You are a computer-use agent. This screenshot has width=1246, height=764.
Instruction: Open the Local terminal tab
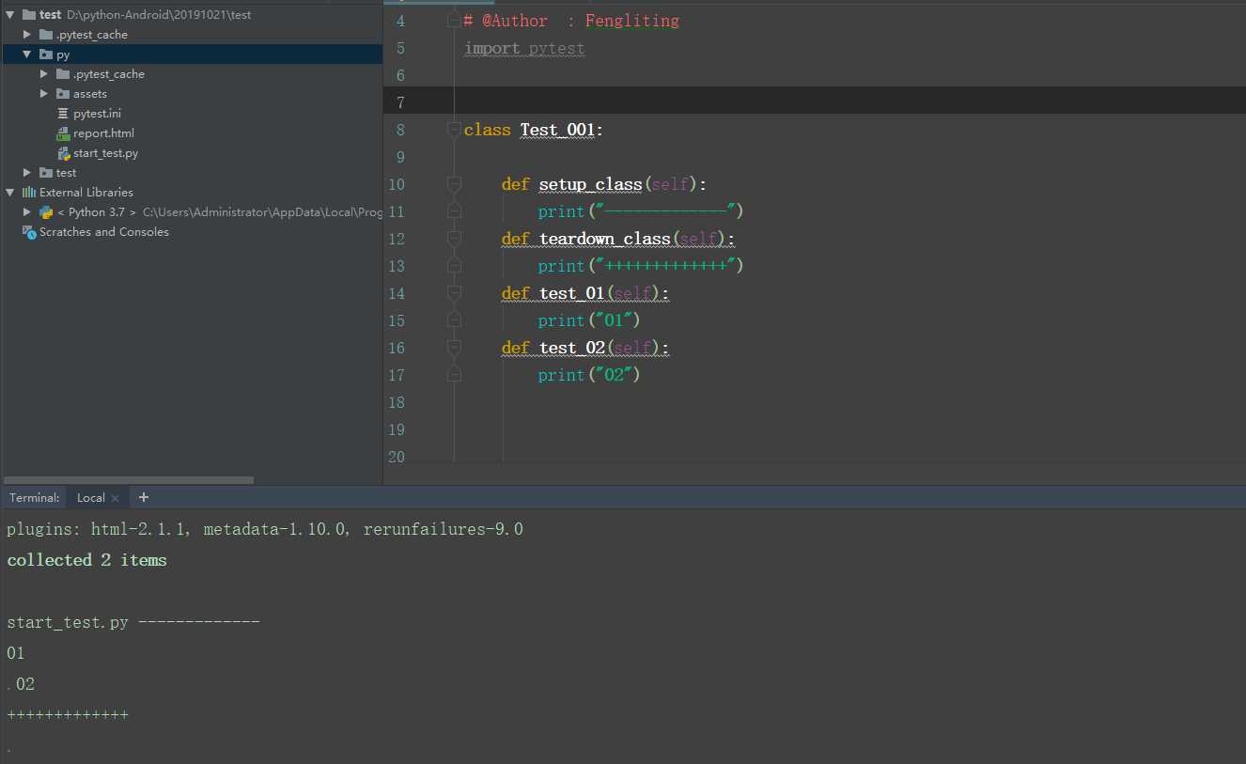pos(91,497)
